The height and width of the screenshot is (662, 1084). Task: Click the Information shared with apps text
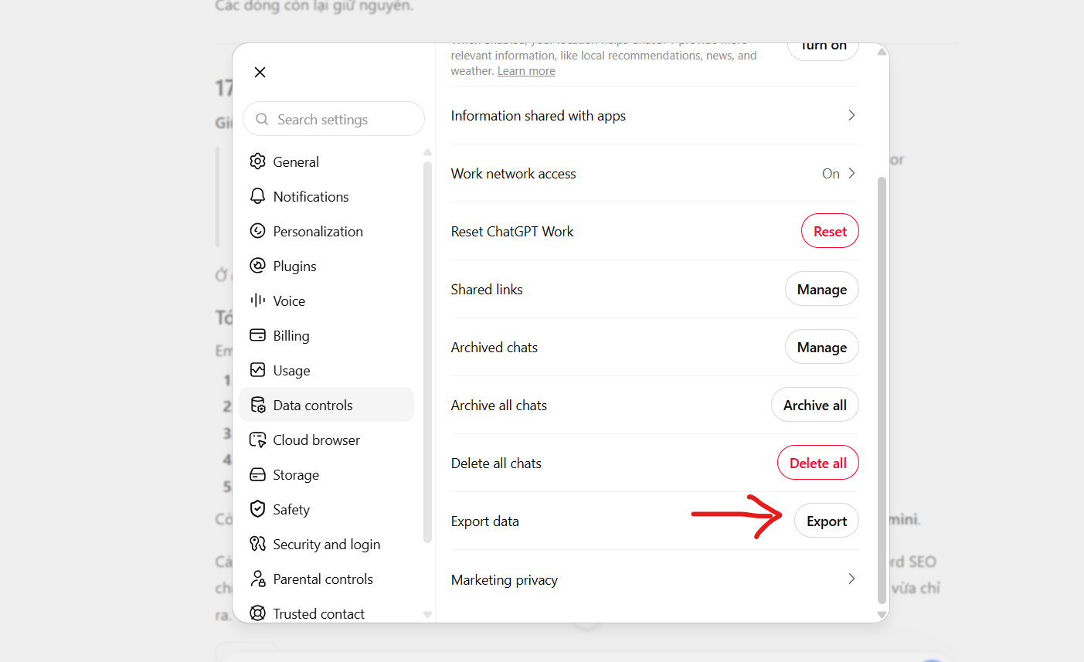pyautogui.click(x=539, y=116)
